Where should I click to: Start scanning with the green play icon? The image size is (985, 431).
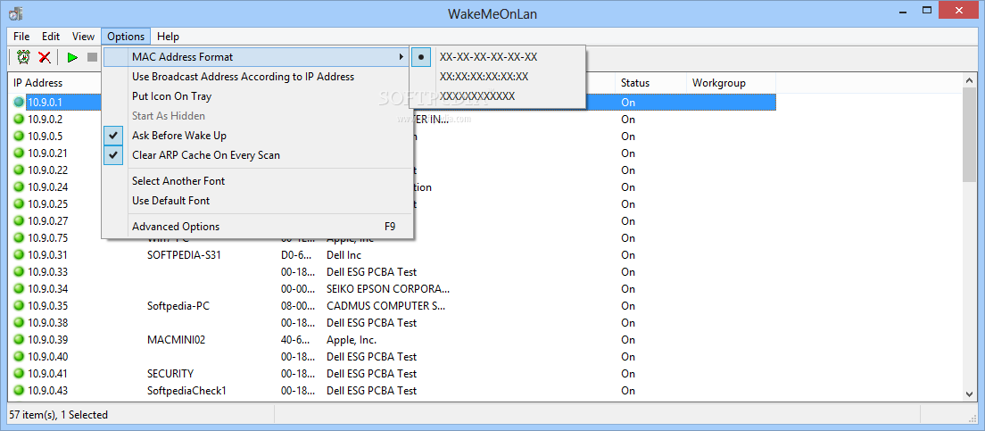72,57
